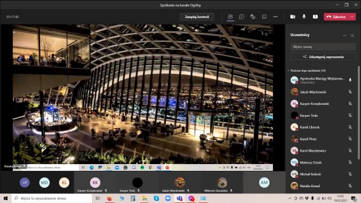Viewport: 361px width, 203px height.
Task: Open the notification center in the system tray
Action: 354,198
